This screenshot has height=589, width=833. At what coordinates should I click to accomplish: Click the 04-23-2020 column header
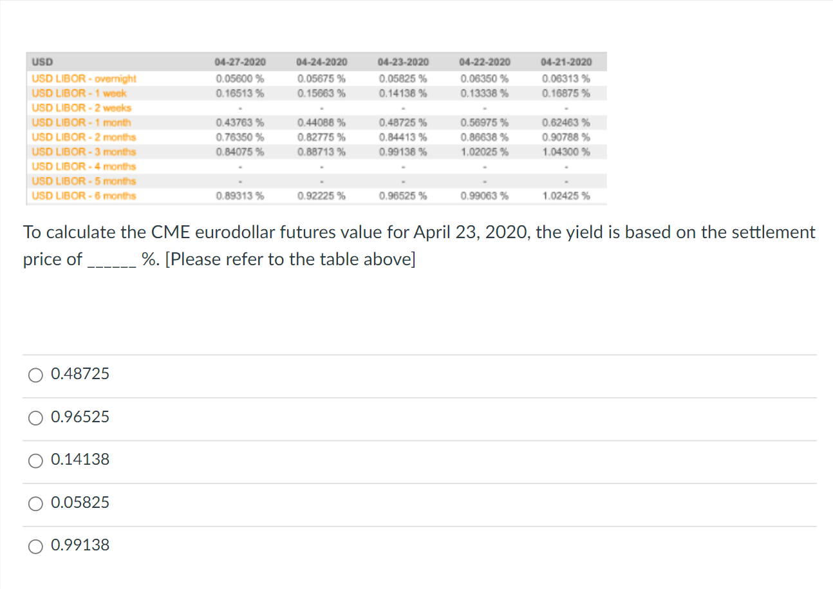[403, 62]
